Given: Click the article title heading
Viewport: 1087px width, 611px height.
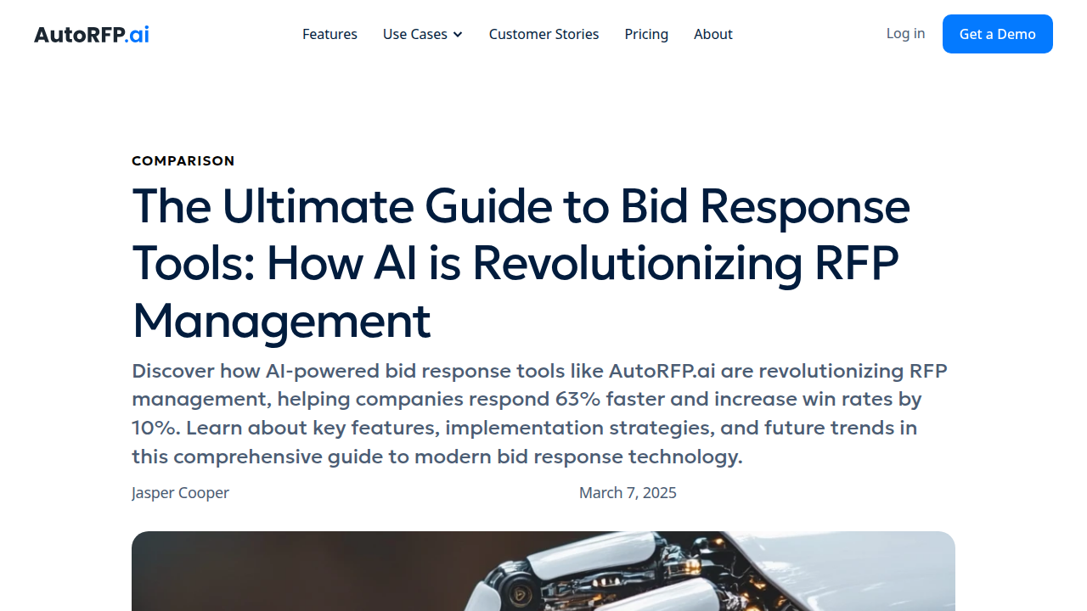Looking at the screenshot, I should [x=521, y=263].
